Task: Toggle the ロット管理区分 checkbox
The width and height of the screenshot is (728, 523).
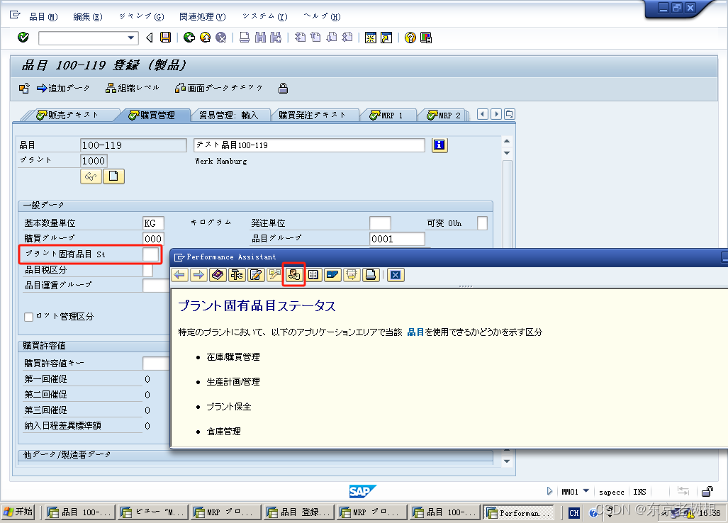Action: [29, 317]
